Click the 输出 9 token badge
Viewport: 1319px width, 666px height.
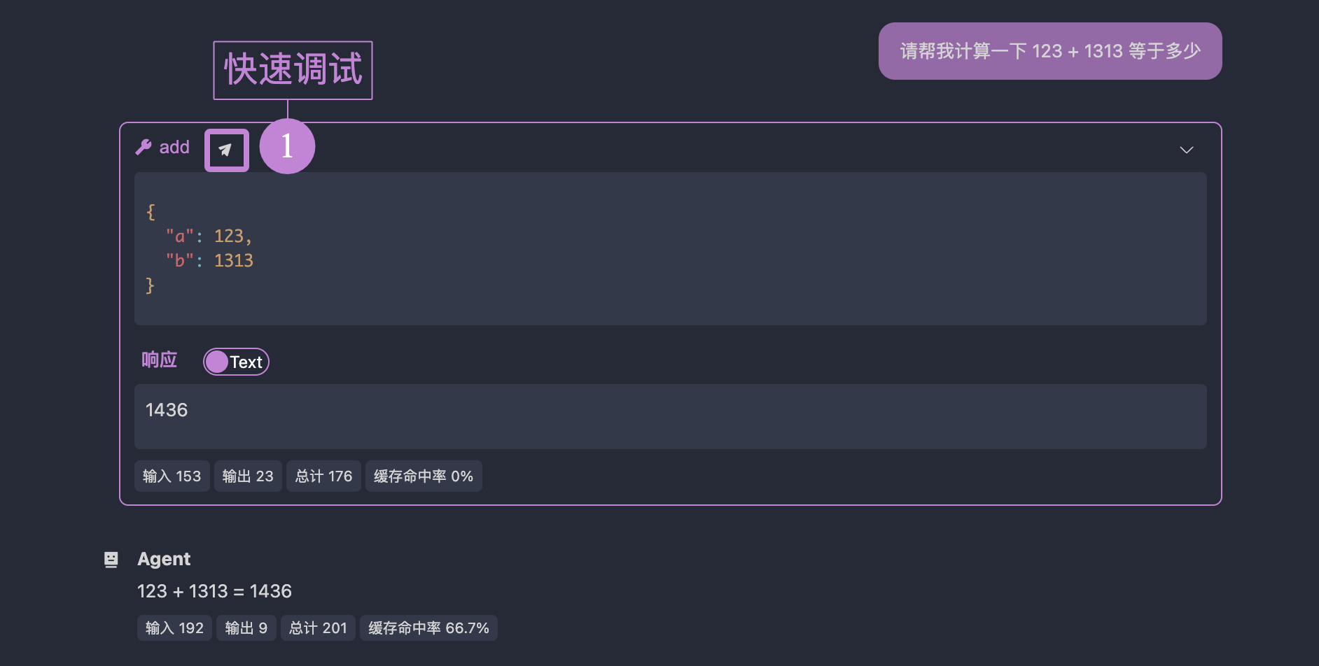pos(246,628)
